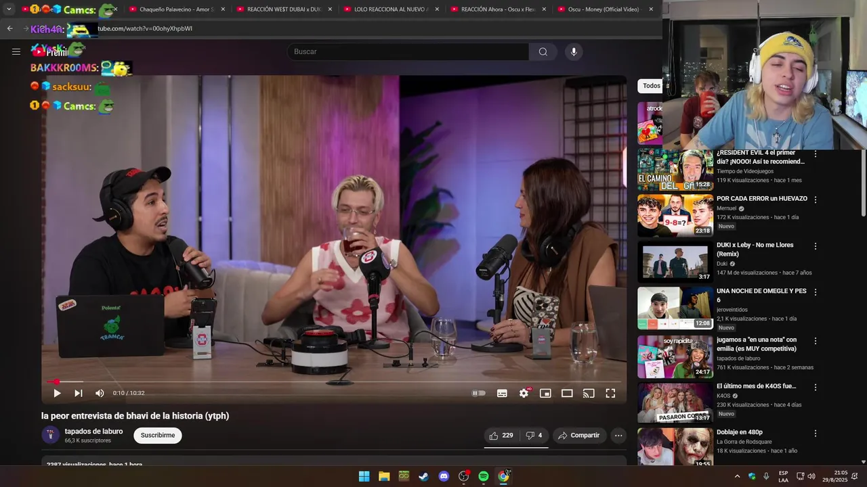Open Doblaje en 480p video title
The width and height of the screenshot is (867, 487).
[x=740, y=432]
